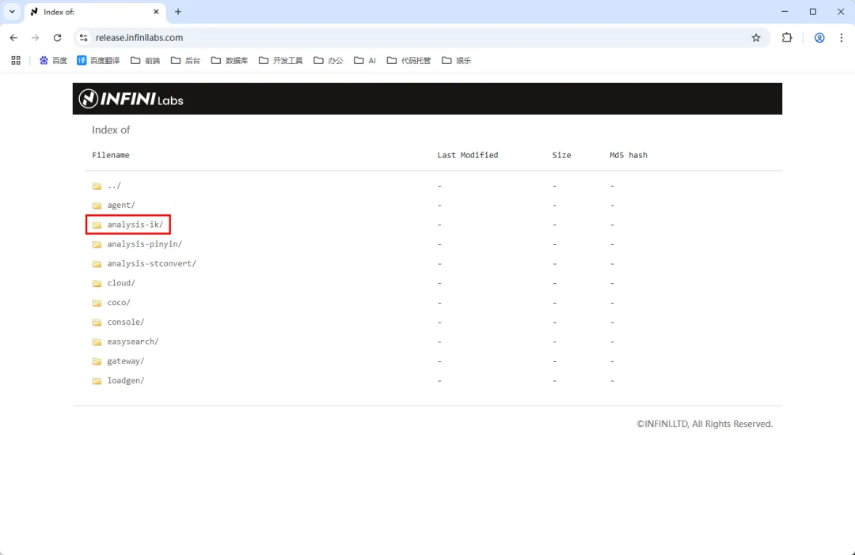Open the apps grid in bookmarks bar
855x555 pixels.
16,60
